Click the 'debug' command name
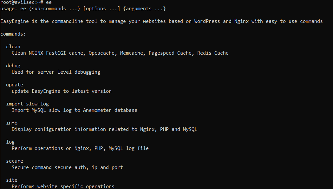The width and height of the screenshot is (333, 189). (13, 66)
